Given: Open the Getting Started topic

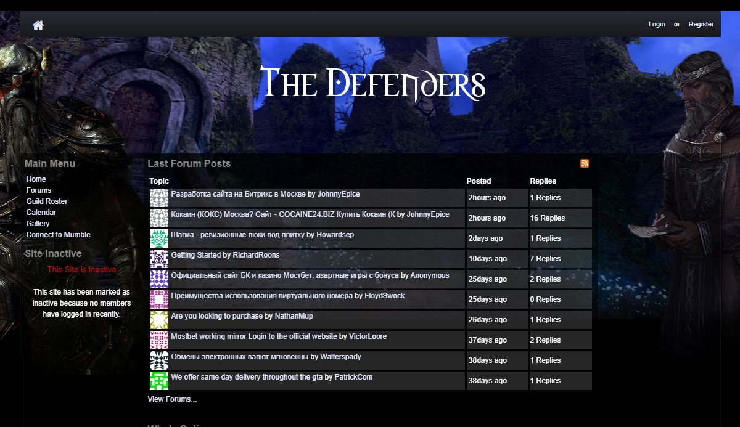Looking at the screenshot, I should click(x=196, y=255).
